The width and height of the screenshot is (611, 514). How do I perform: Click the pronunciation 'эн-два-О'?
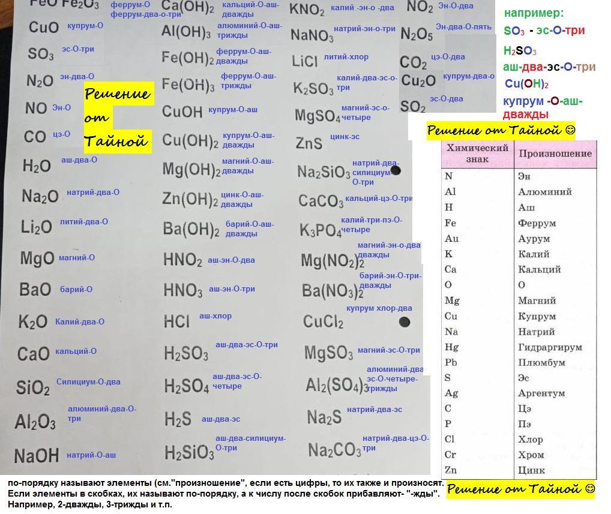[x=77, y=76]
